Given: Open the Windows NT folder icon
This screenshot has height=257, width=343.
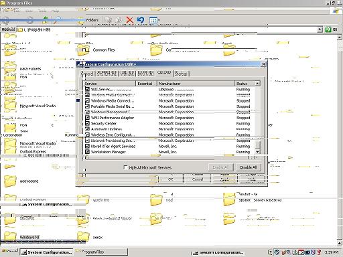Looking at the screenshot, I should point(10,237).
